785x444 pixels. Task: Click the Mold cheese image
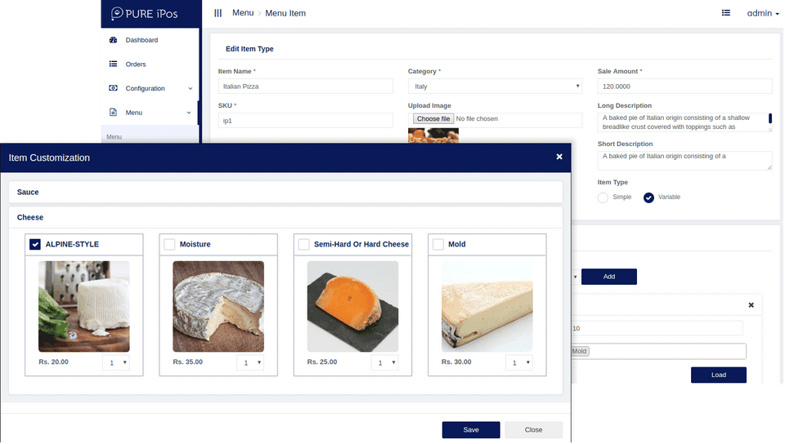click(x=487, y=307)
